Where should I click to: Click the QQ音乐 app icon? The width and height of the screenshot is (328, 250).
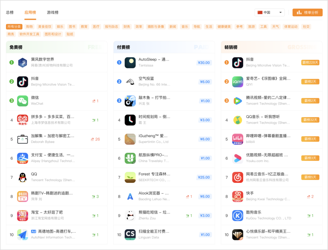(x=237, y=120)
